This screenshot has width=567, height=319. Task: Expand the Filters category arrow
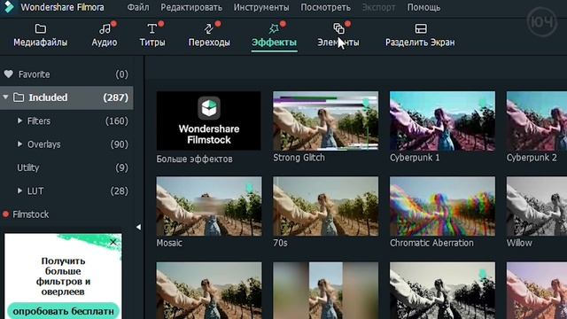click(x=19, y=121)
